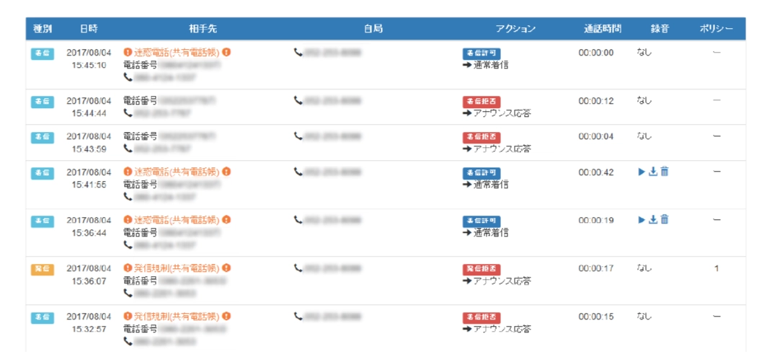Click 通常着信 action text in the 15:45:10 row
Image resolution: width=772 pixels, height=362 pixels.
[x=490, y=64]
